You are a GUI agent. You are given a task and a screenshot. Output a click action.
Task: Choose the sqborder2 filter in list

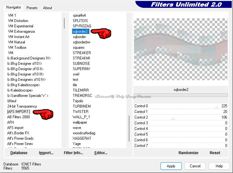[81, 31]
